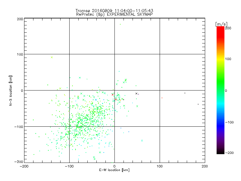Click the y-axis tick label '-100'
The image size is (241, 181).
click(19, 127)
